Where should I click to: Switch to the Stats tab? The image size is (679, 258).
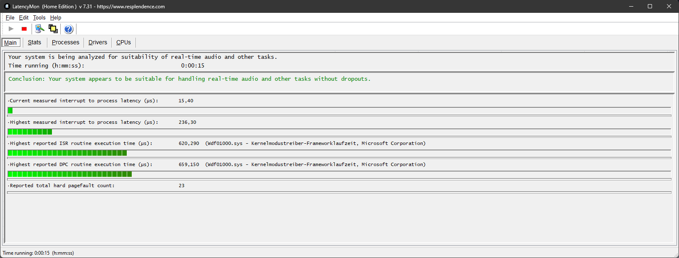click(x=34, y=42)
